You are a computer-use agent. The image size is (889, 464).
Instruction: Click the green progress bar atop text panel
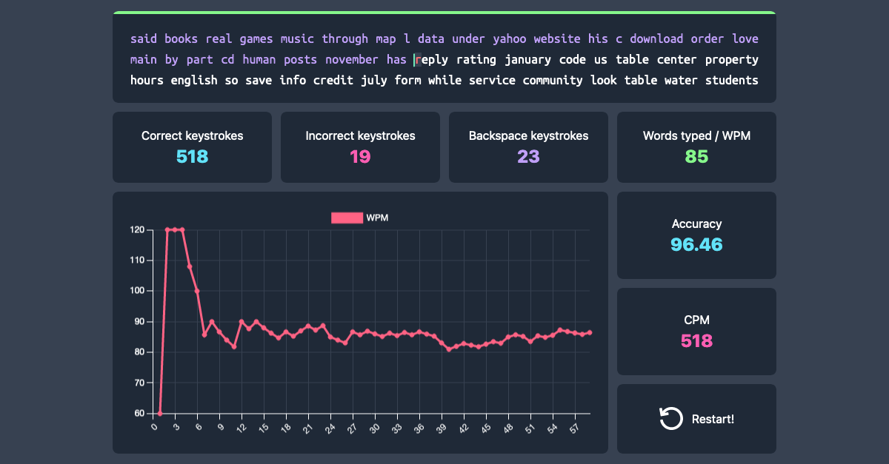444,13
